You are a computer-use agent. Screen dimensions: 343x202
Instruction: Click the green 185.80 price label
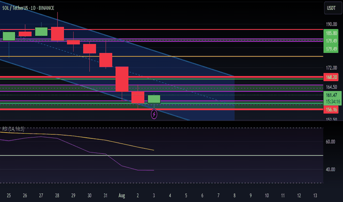331,33
